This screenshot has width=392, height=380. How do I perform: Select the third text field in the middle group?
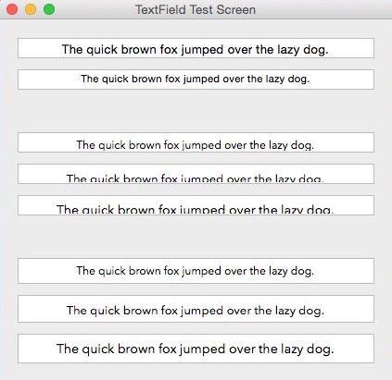[x=196, y=142]
